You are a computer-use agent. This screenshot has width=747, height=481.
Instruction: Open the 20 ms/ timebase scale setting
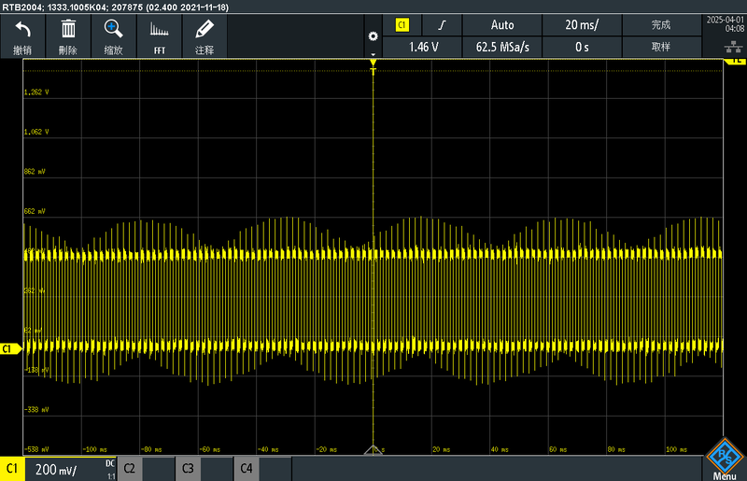pos(583,25)
